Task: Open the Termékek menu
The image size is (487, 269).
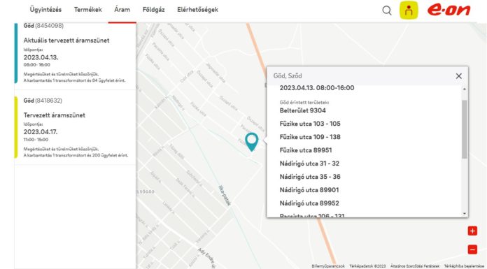Action: (x=88, y=10)
